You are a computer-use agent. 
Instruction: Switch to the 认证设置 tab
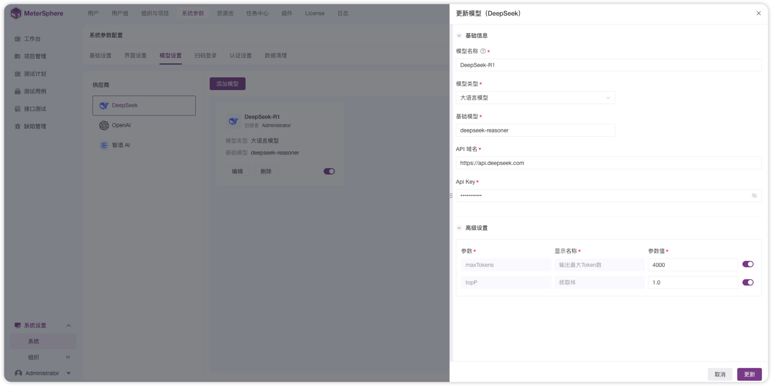point(241,55)
